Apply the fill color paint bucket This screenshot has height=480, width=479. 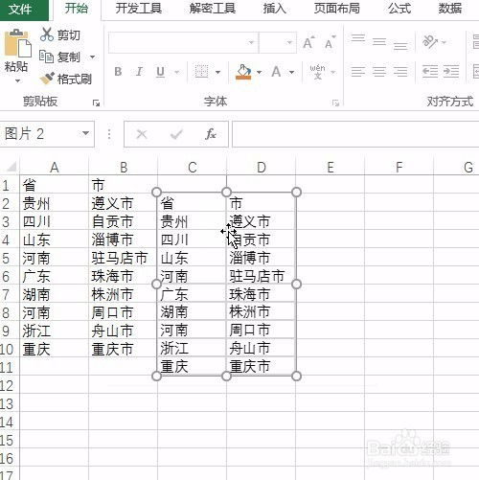coord(243,72)
